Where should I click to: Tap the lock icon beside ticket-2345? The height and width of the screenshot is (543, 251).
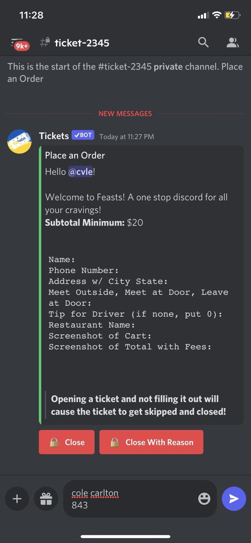point(48,40)
